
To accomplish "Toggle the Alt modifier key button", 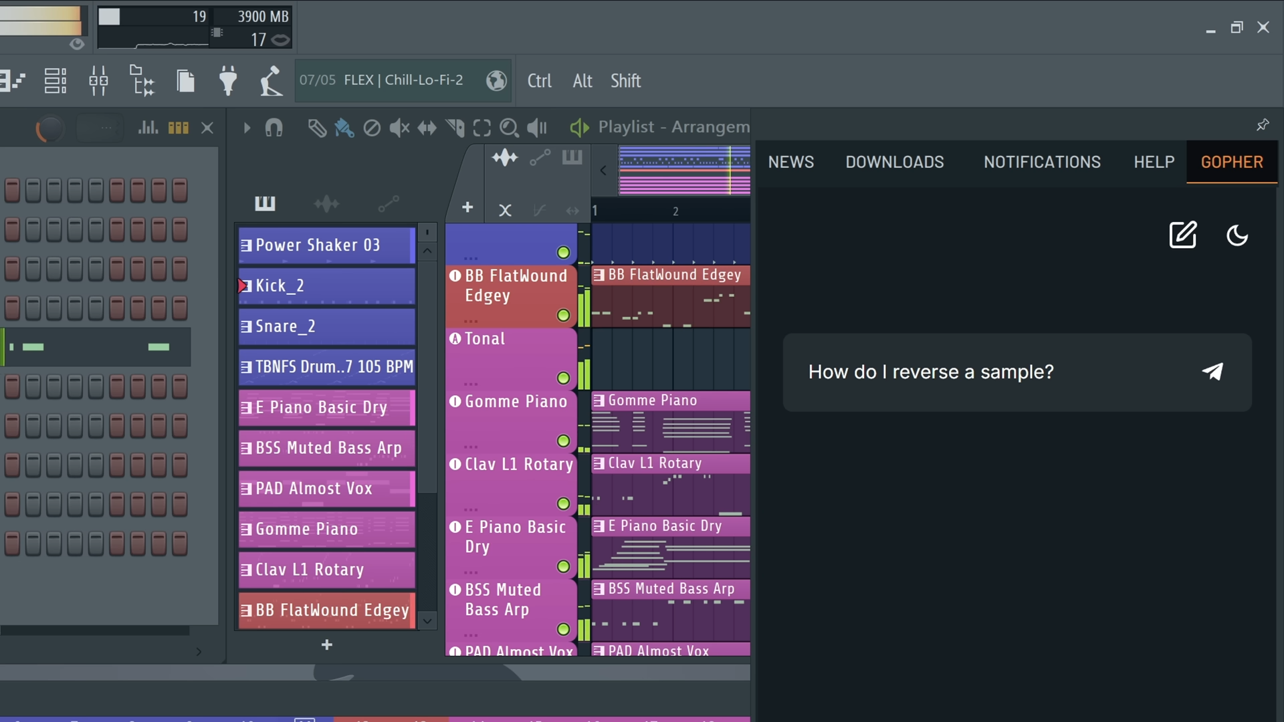I will (x=582, y=81).
